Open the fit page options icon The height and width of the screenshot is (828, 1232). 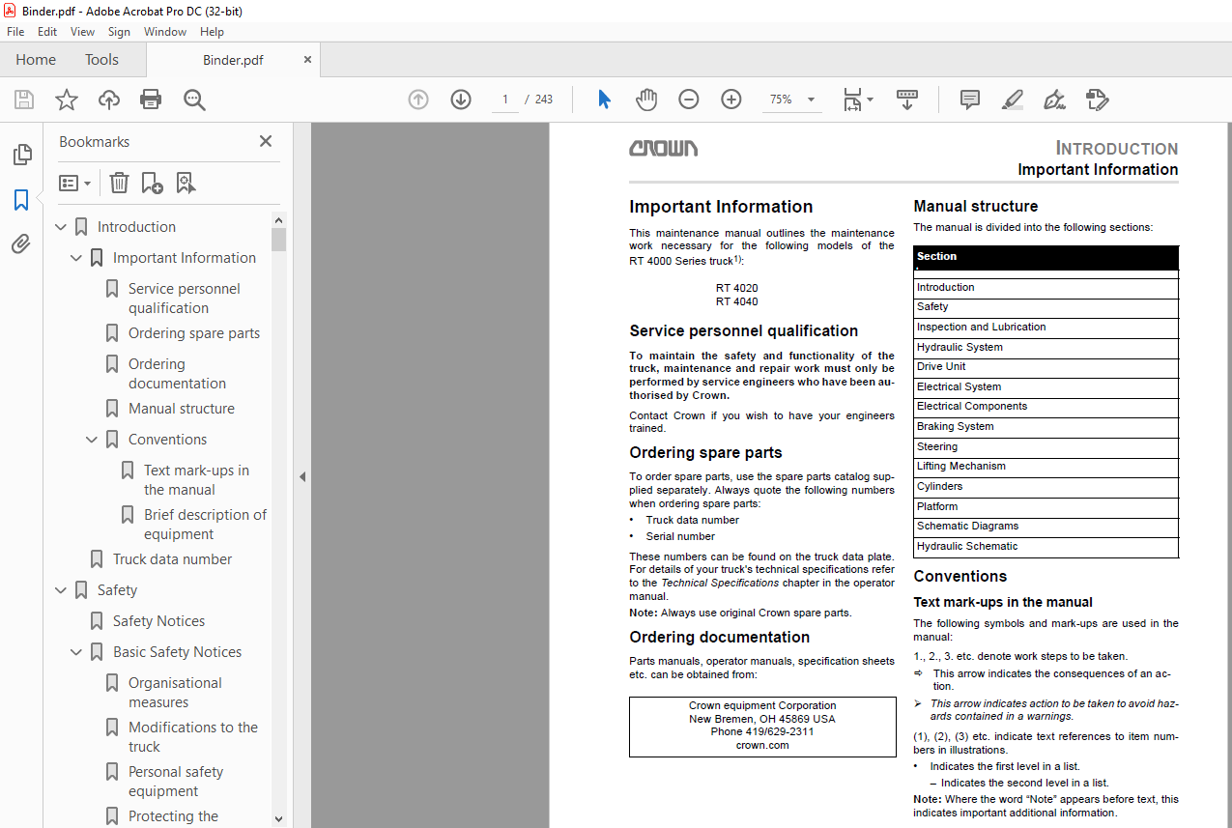pos(856,100)
